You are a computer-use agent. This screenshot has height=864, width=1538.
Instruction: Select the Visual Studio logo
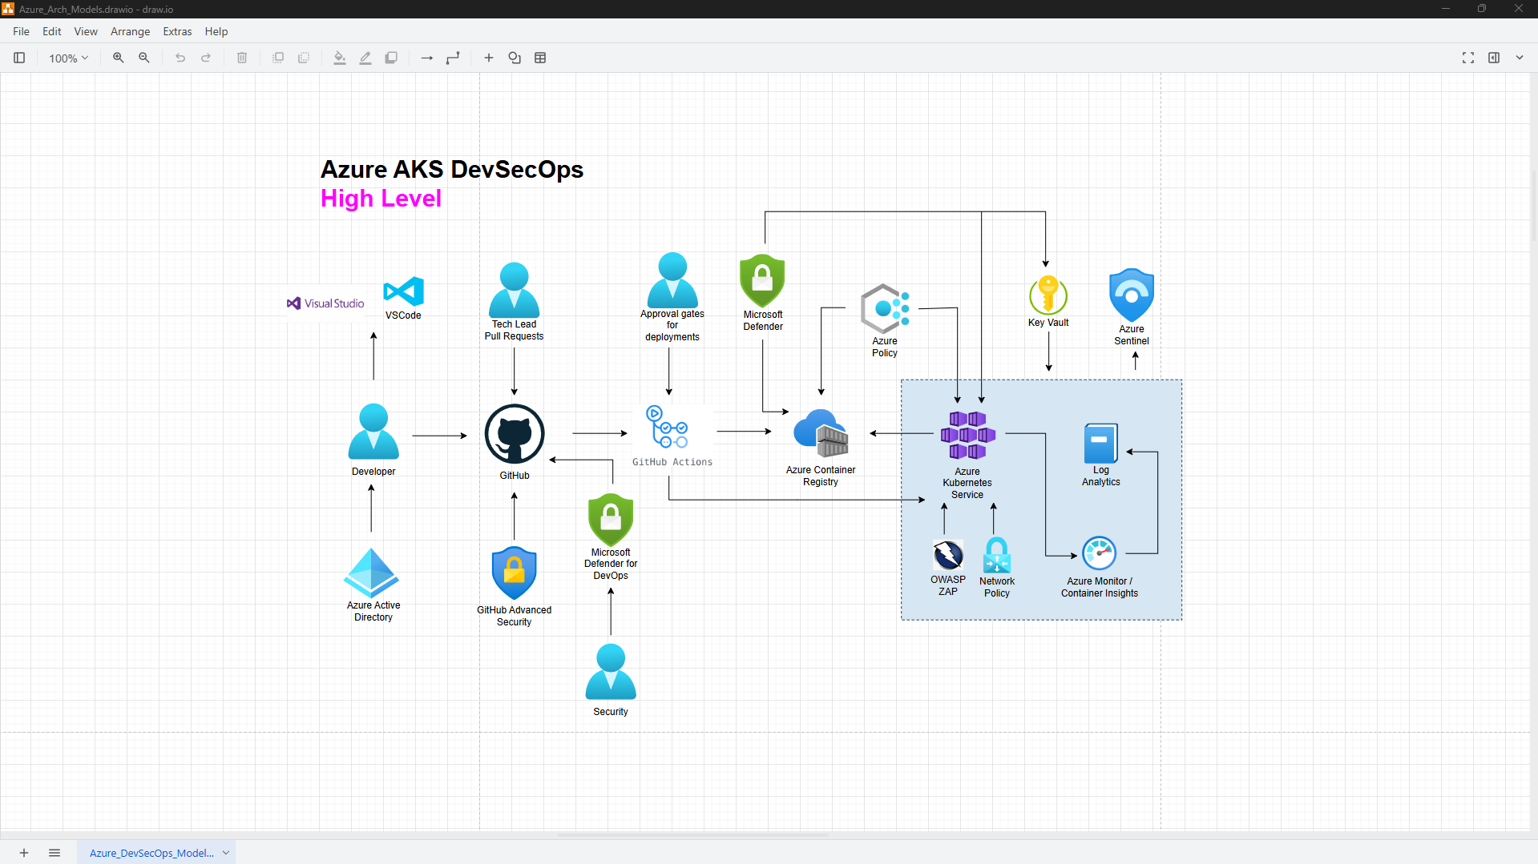pos(326,303)
